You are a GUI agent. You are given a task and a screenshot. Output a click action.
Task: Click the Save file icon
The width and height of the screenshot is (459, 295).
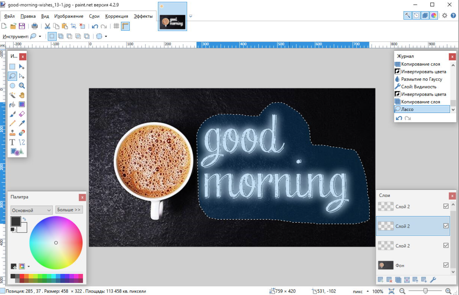coord(22,26)
